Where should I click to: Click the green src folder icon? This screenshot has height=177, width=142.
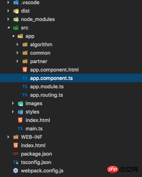[x=16, y=28]
